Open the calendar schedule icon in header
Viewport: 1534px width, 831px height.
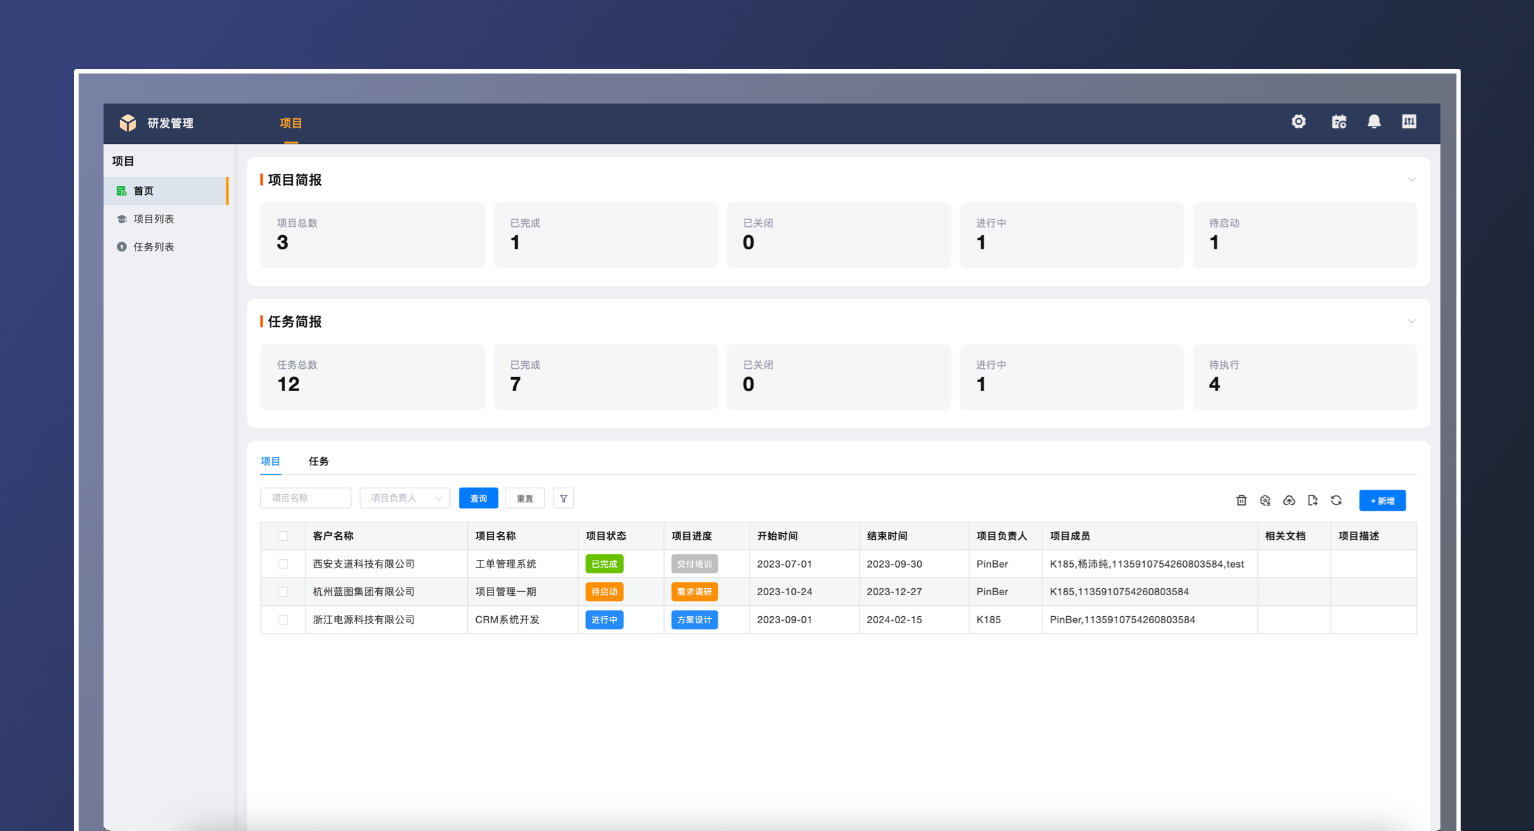tap(1338, 121)
